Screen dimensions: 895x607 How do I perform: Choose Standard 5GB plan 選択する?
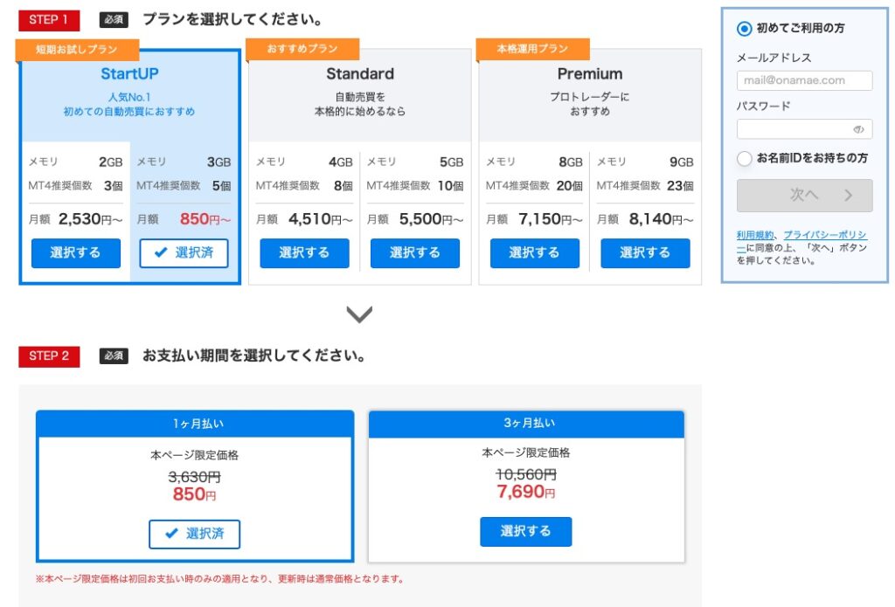pos(415,253)
